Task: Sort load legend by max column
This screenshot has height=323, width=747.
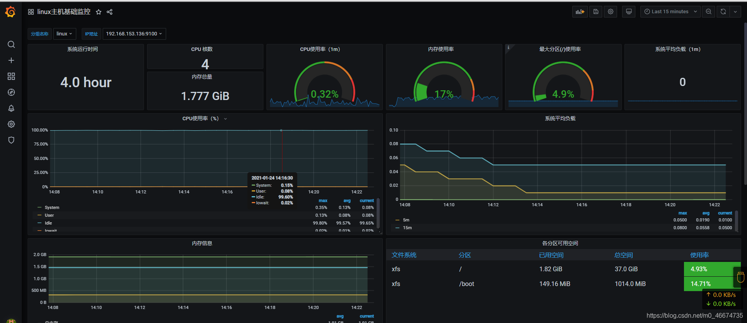Action: point(683,213)
